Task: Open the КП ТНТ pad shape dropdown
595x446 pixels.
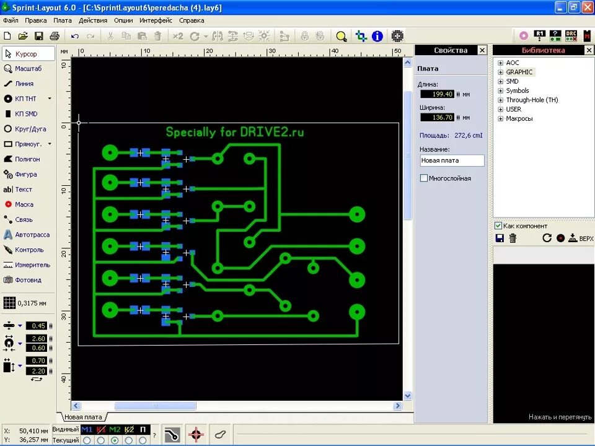Action: point(50,98)
